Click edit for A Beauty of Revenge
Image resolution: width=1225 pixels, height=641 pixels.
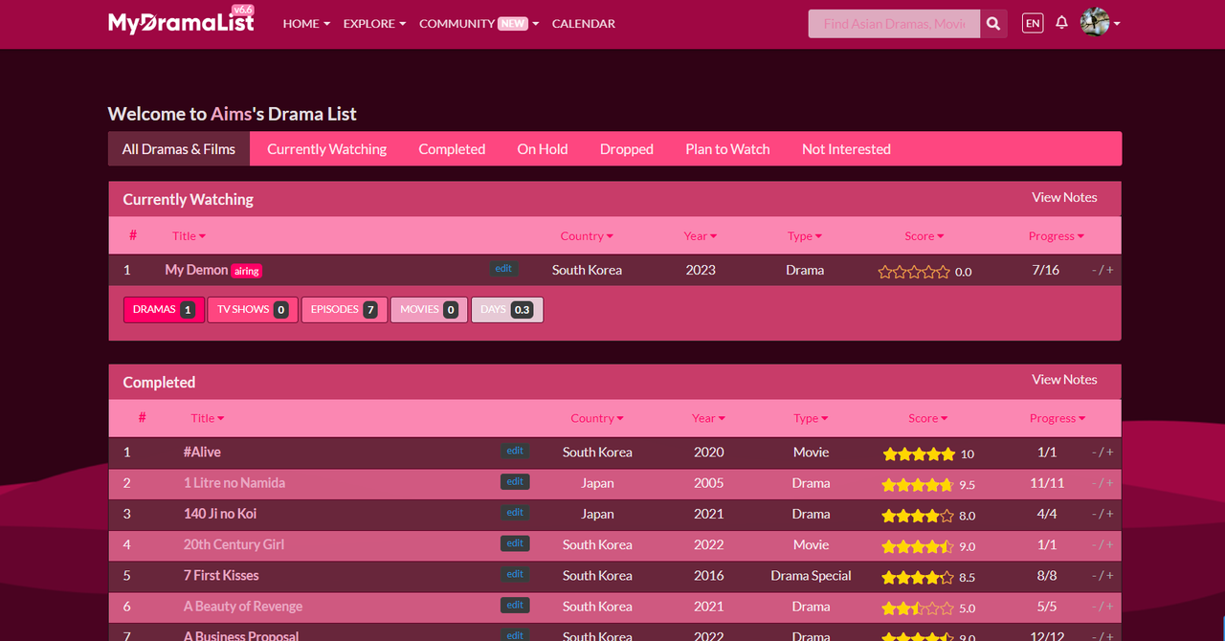coord(515,605)
